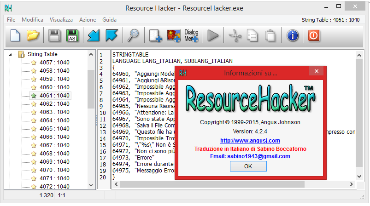This screenshot has width=370, height=206.
Task: Click tree panel scrollbar down arrow
Action: [x=91, y=185]
